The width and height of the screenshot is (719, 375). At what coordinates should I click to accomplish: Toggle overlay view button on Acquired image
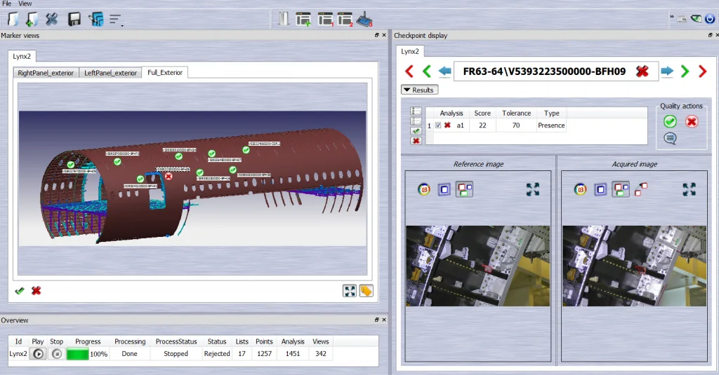pos(621,189)
